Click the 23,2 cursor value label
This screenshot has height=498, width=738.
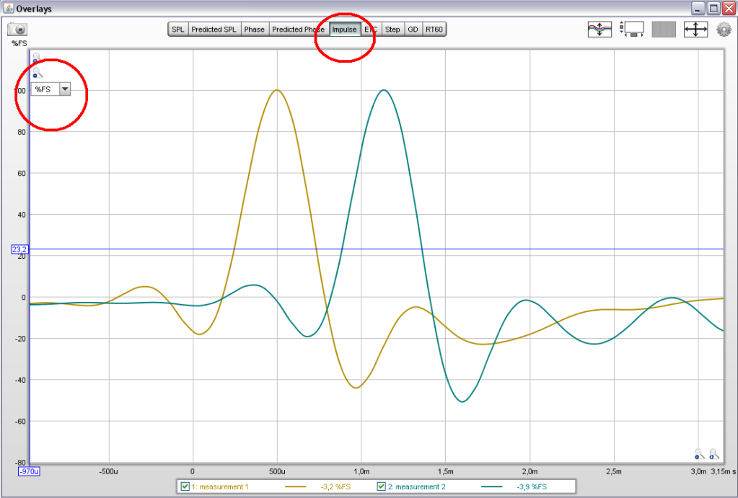(19, 249)
